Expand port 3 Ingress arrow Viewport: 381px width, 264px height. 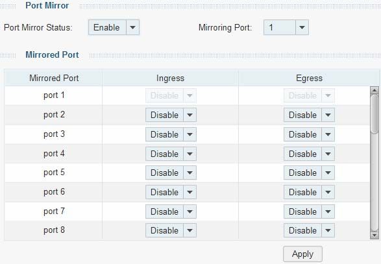point(190,134)
